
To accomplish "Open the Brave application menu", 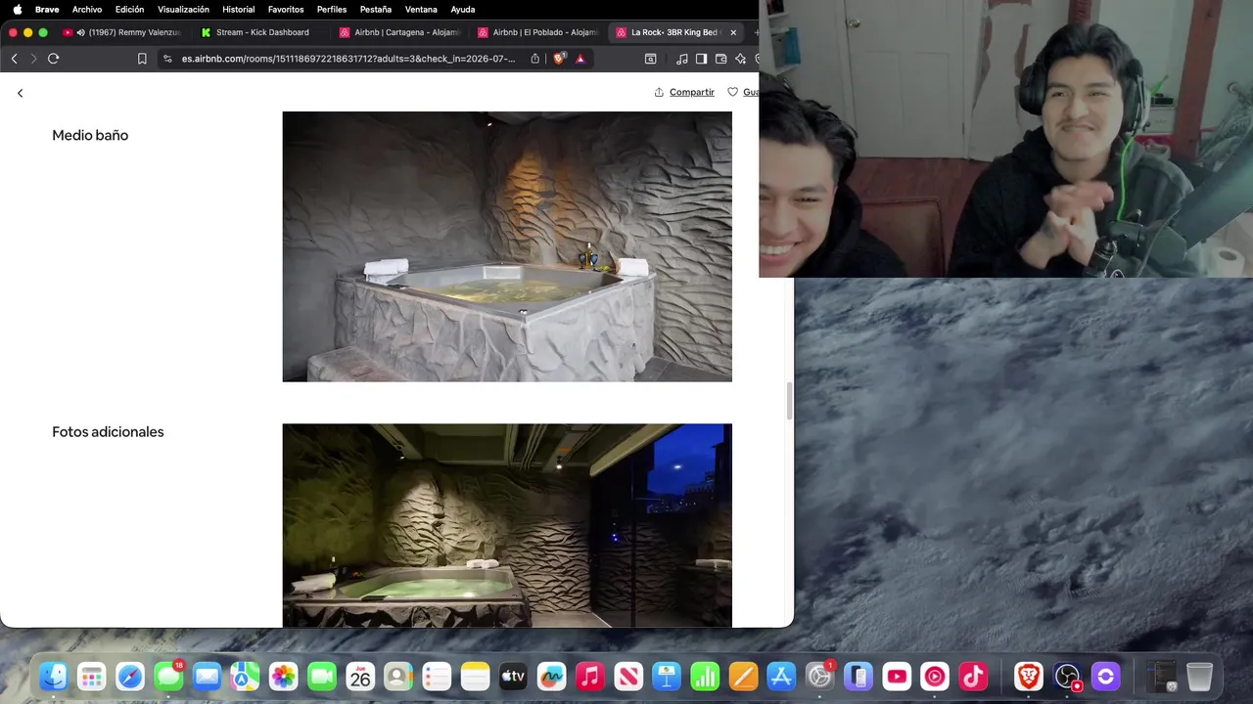I will [47, 9].
